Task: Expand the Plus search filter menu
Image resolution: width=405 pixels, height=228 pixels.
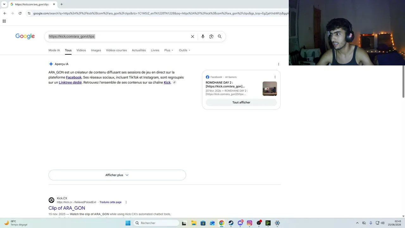Action: (169, 50)
